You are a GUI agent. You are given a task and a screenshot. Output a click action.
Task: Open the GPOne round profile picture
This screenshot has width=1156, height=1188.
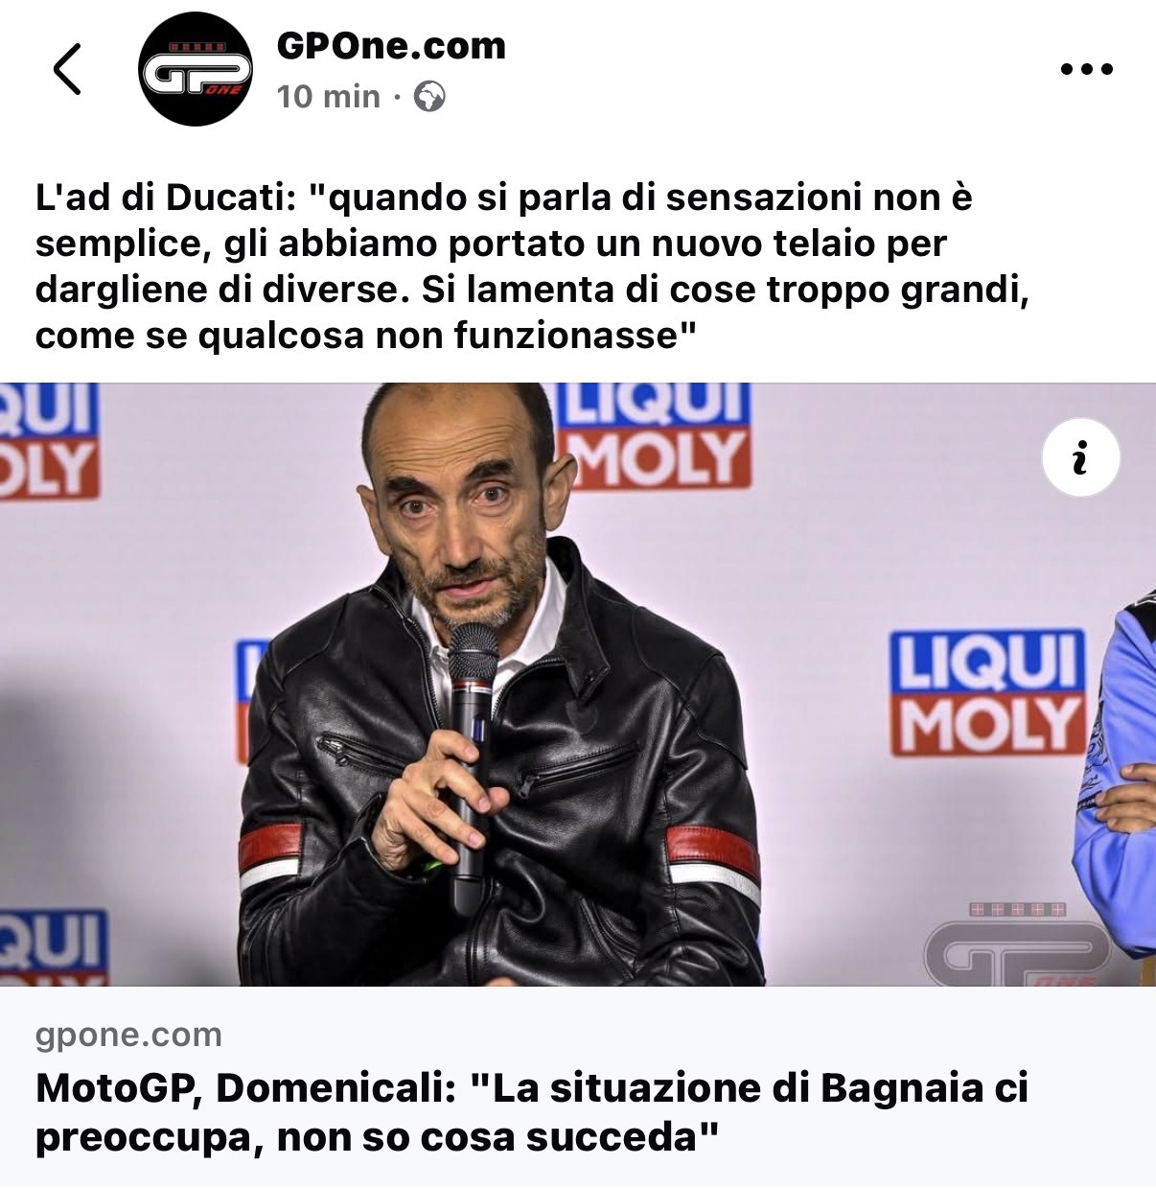[196, 69]
